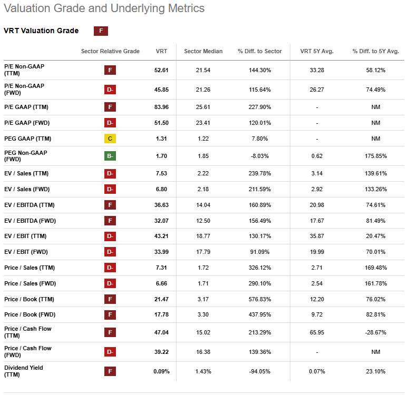The height and width of the screenshot is (395, 410).
Task: Click the D- grade badge for Price / Sales (FWD)
Action: tap(110, 283)
